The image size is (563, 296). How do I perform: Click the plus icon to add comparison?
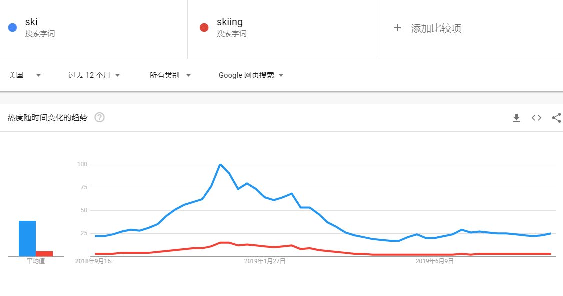pos(397,28)
